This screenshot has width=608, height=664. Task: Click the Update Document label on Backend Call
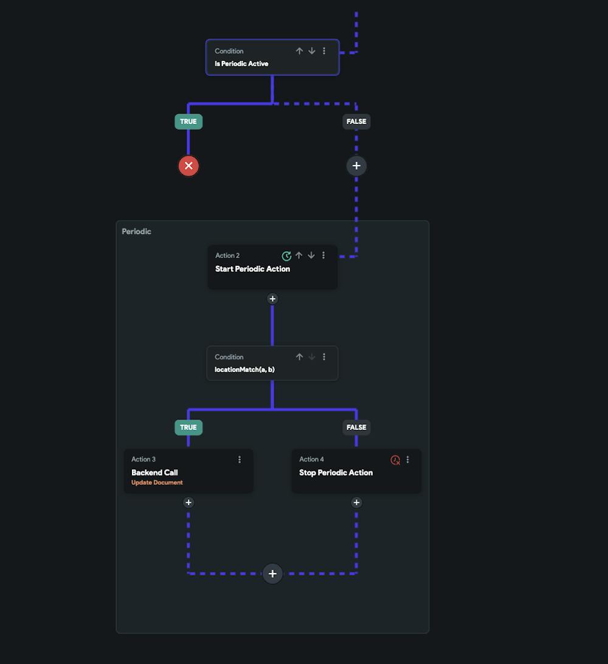156,482
